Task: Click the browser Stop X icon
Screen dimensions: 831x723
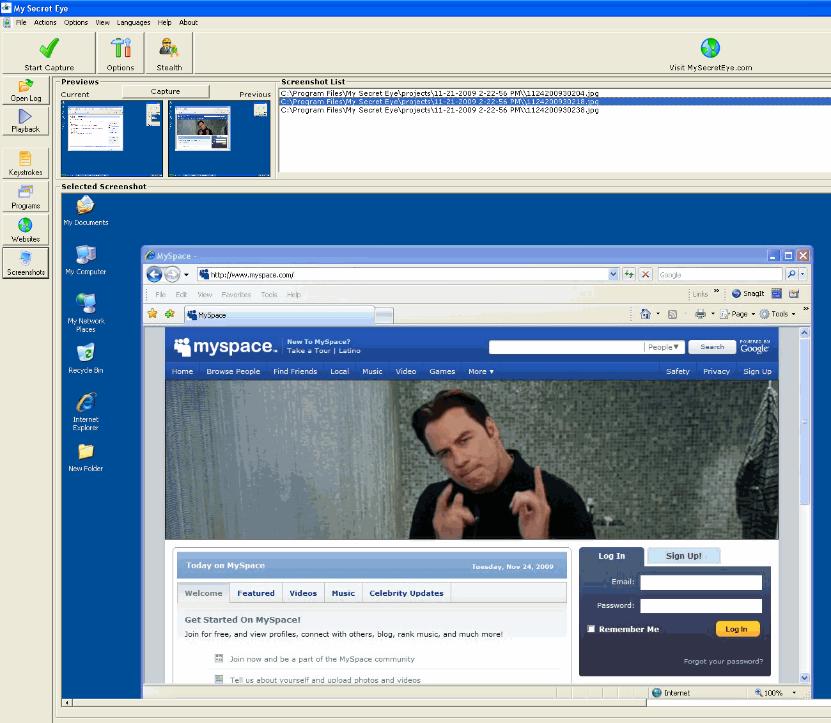Action: click(x=646, y=274)
